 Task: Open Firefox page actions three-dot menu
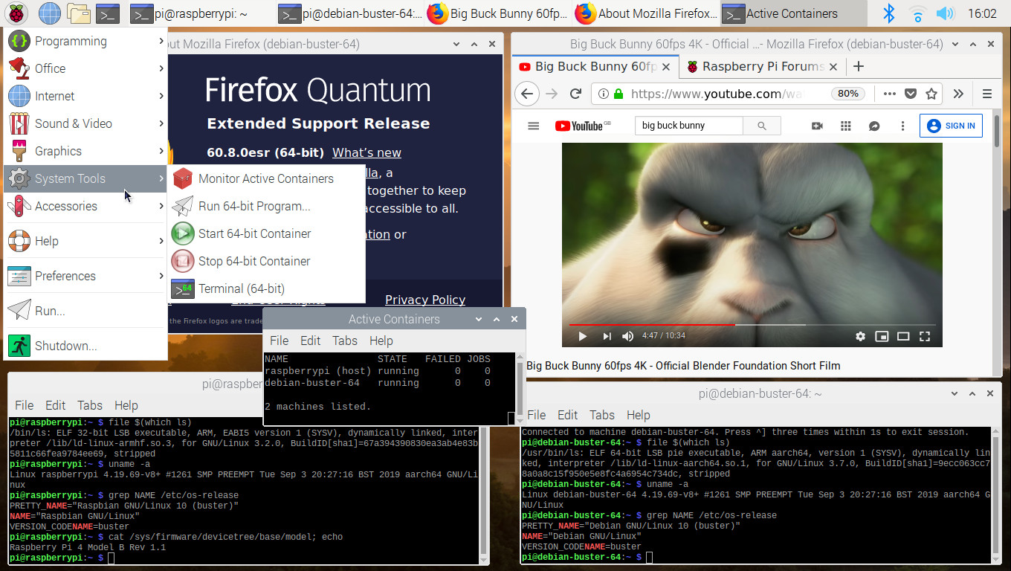[890, 94]
